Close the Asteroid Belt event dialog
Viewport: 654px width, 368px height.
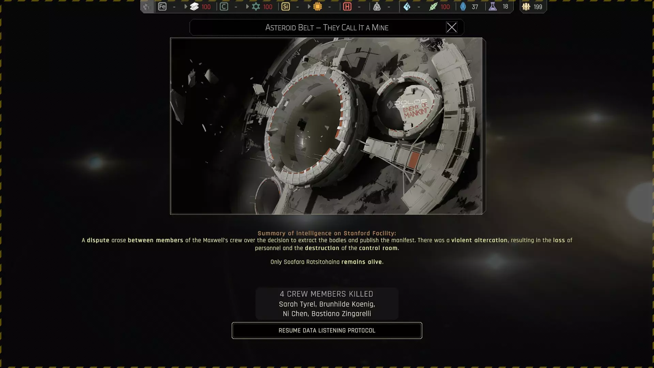tap(452, 27)
